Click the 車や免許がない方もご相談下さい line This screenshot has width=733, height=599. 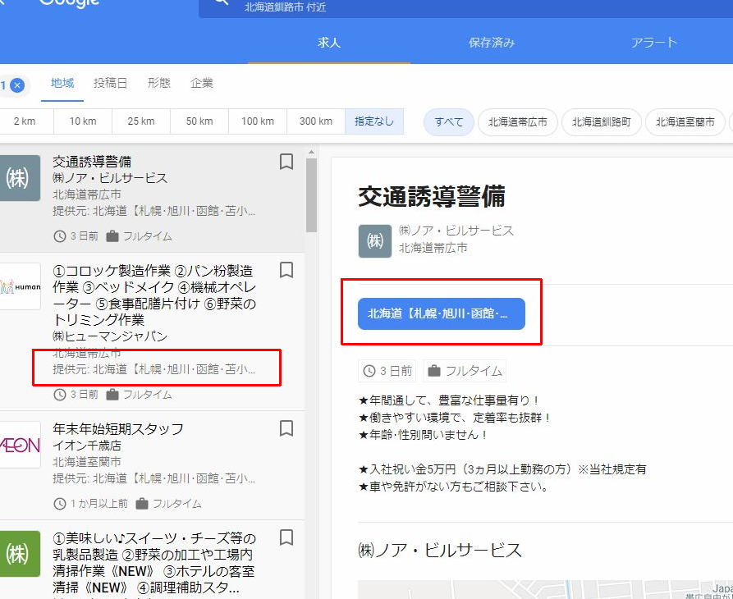pos(454,487)
